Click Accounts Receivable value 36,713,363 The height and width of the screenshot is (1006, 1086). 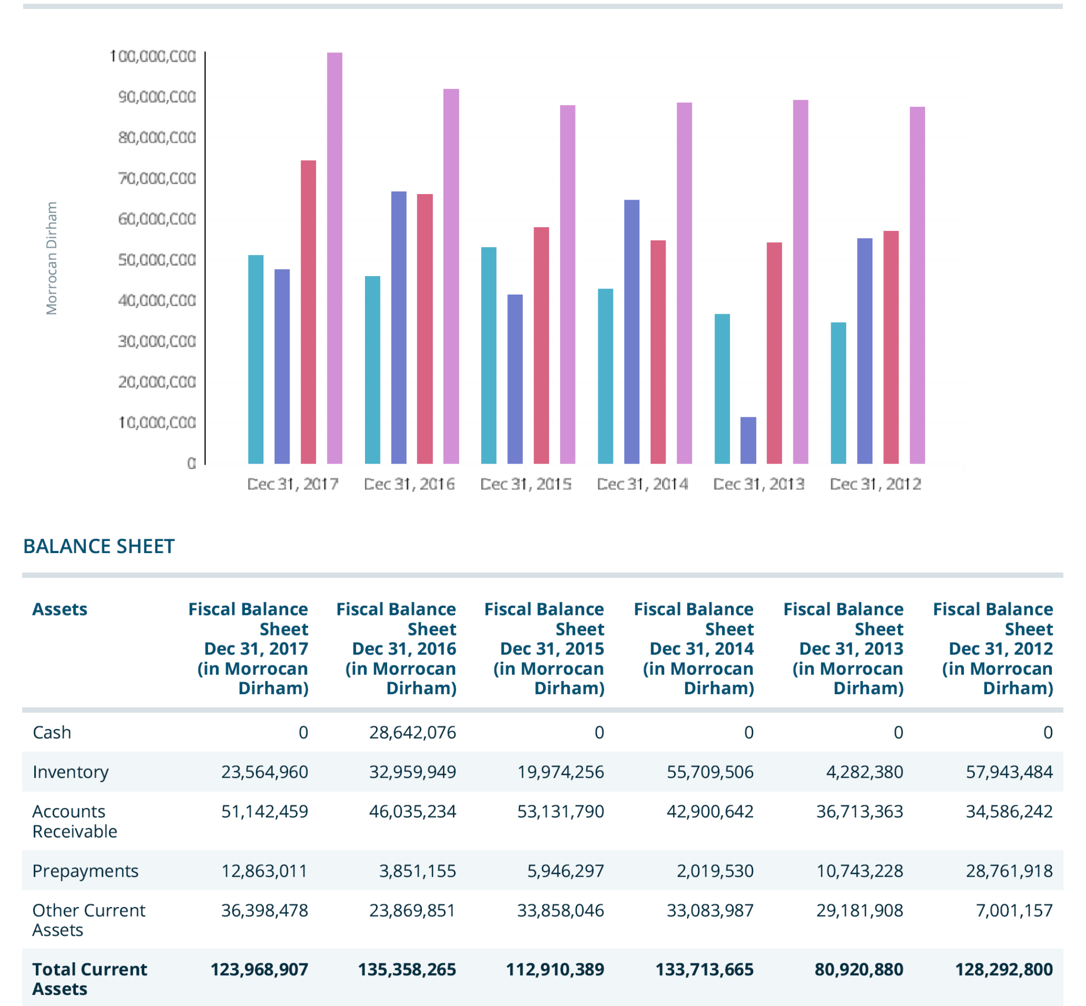tap(860, 811)
